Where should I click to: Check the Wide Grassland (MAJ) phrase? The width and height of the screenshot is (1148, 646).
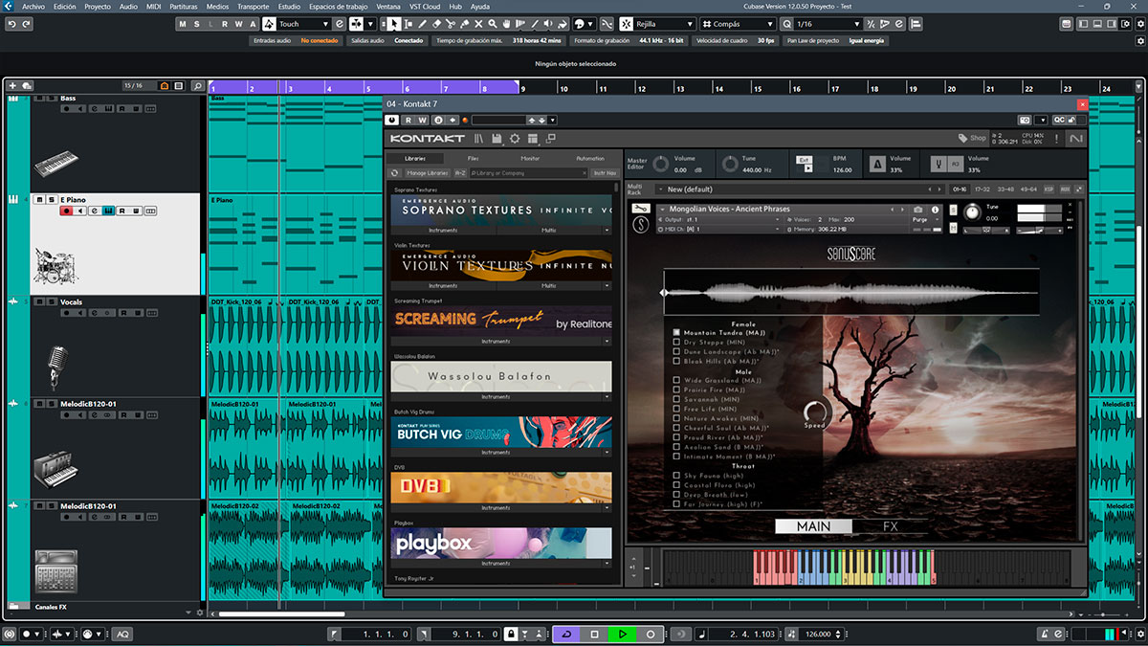[x=676, y=381]
